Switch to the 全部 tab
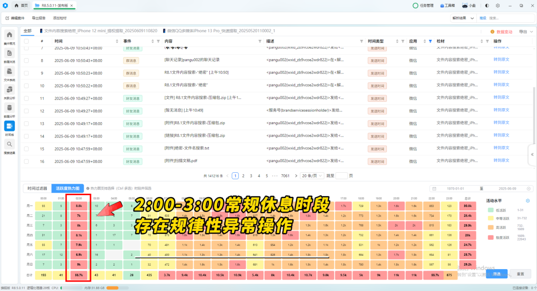This screenshot has height=291, width=537. pos(27,31)
